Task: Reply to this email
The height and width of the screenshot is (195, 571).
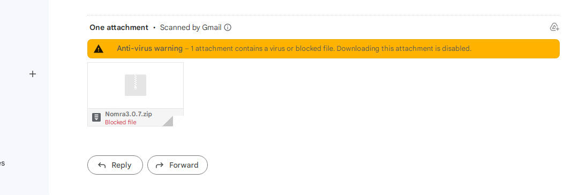Action: click(115, 165)
